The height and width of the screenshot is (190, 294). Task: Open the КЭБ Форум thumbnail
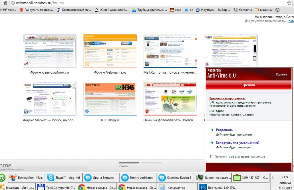coord(110,99)
